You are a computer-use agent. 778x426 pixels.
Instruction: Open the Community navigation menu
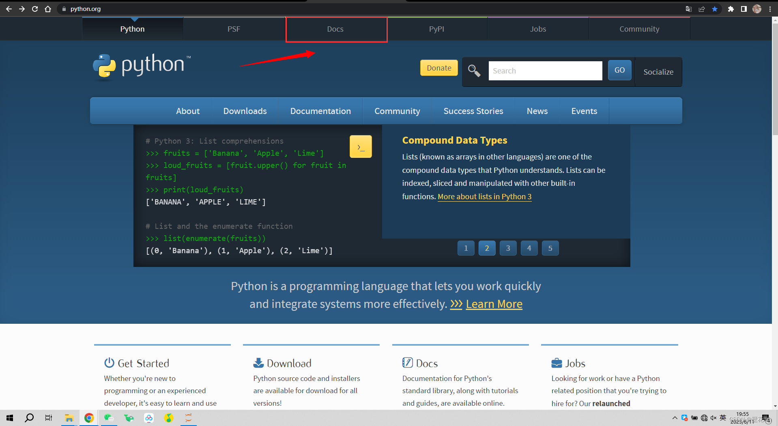[x=397, y=111]
